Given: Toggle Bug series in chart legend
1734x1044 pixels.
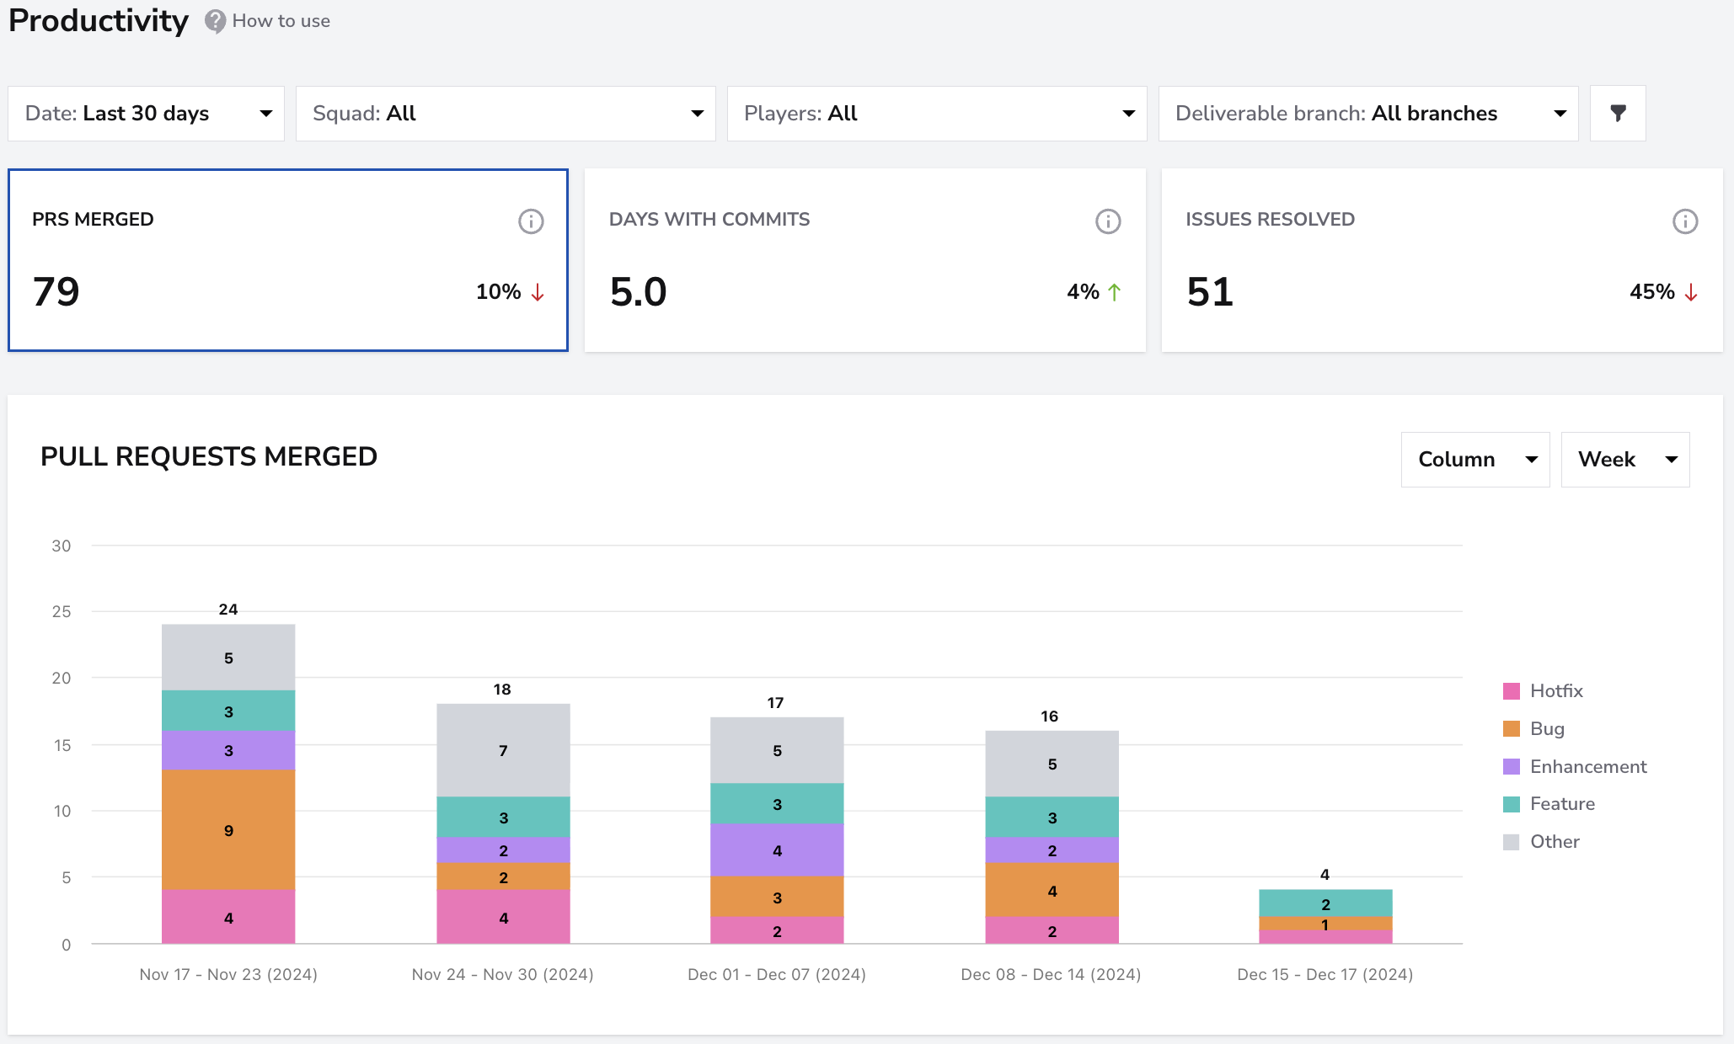Looking at the screenshot, I should pyautogui.click(x=1533, y=729).
